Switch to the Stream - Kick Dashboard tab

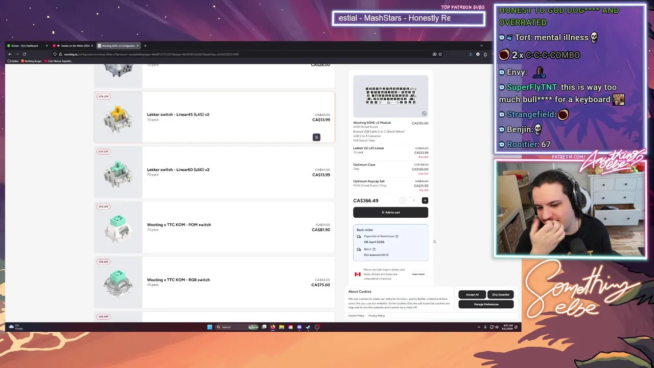coord(28,46)
